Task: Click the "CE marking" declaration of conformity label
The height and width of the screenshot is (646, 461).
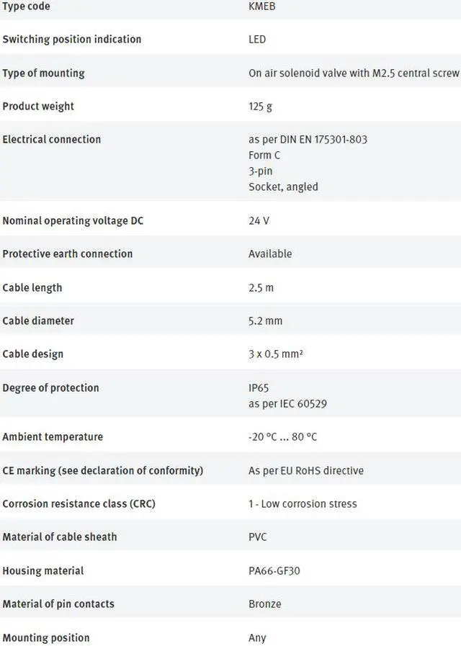Action: (102, 471)
